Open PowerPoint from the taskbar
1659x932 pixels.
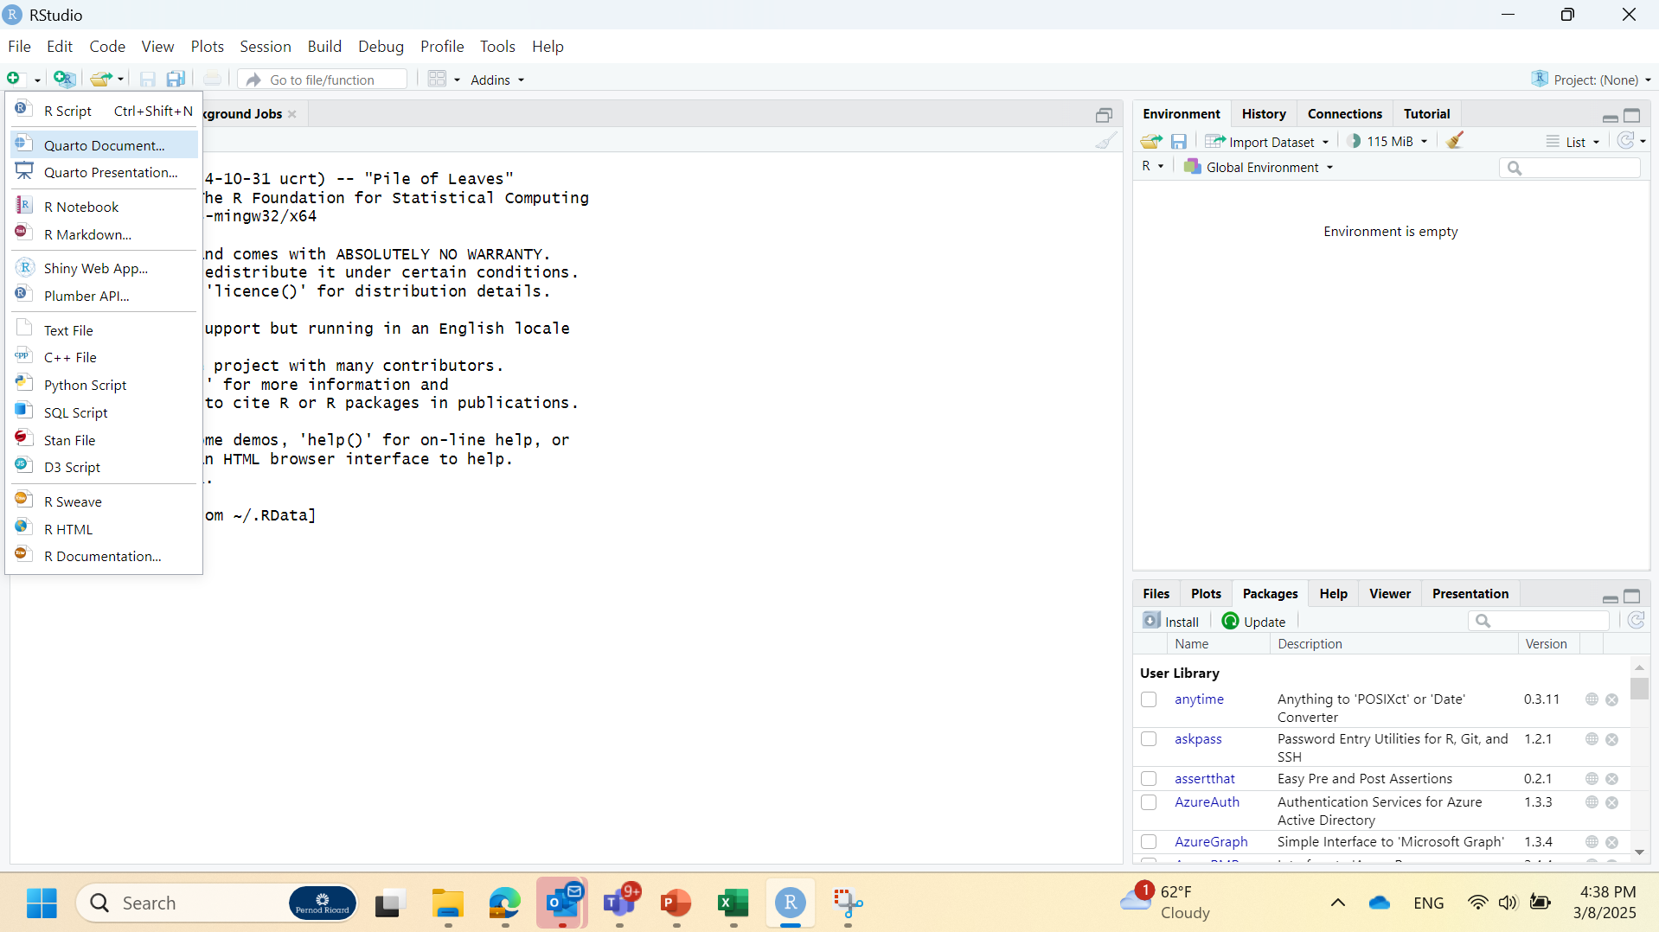pos(676,903)
